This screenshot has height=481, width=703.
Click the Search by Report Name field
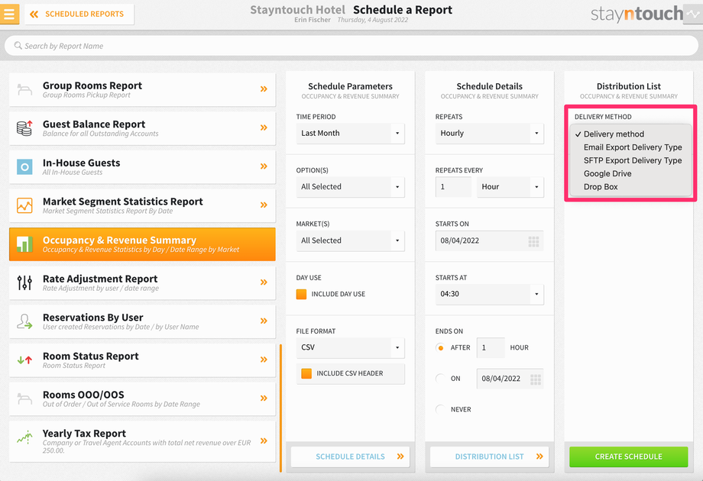pos(351,46)
